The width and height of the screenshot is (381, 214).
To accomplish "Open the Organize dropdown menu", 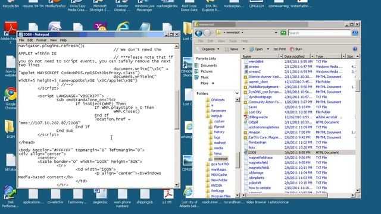I will [209, 49].
